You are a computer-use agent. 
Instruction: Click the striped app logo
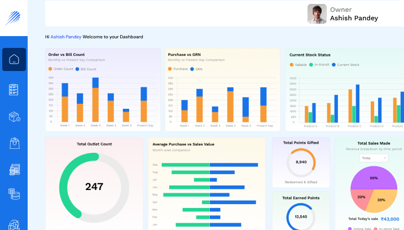point(13,18)
